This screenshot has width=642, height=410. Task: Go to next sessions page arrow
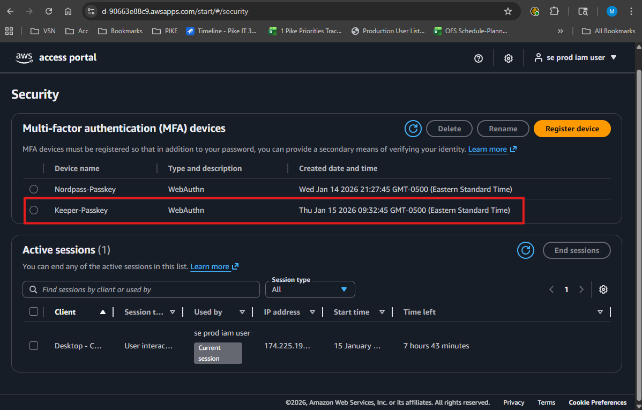pos(581,289)
